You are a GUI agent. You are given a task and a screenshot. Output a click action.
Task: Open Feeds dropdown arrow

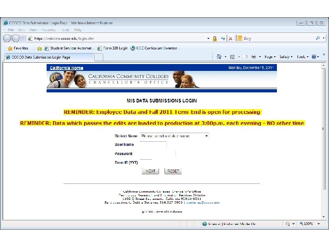239,57
